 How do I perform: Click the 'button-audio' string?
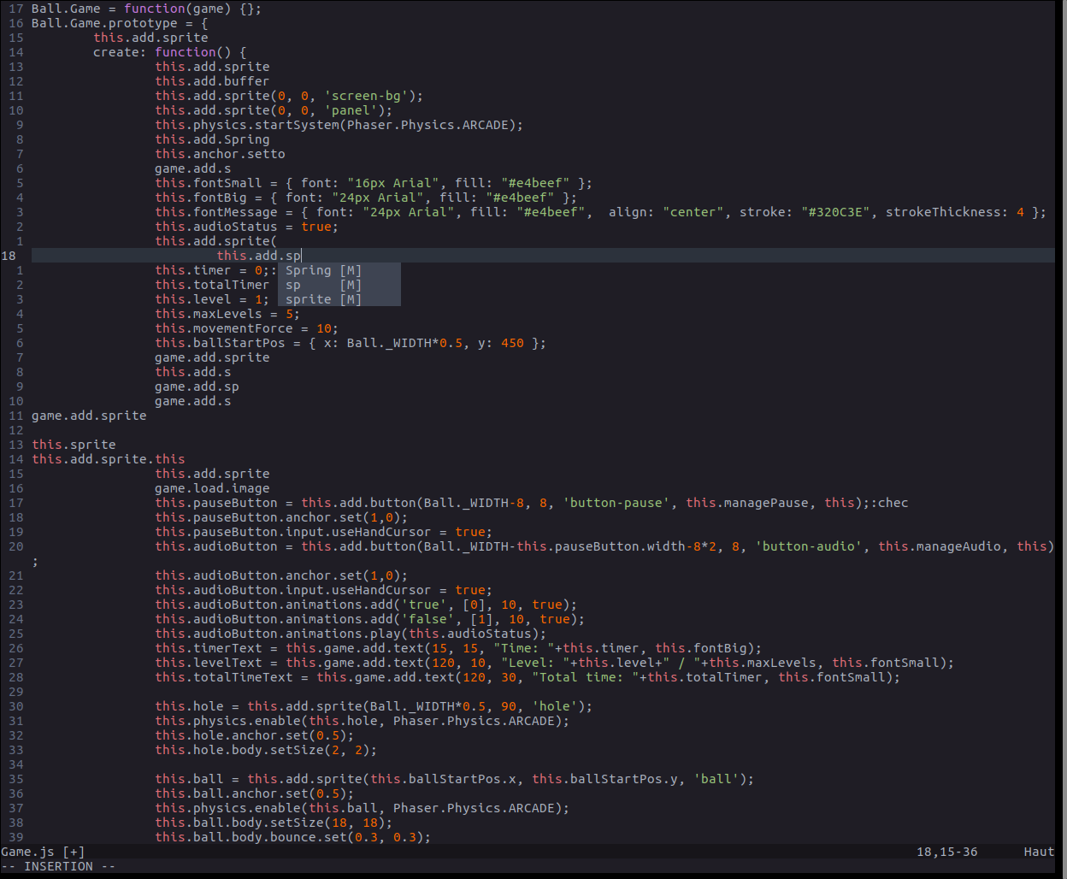[808, 546]
